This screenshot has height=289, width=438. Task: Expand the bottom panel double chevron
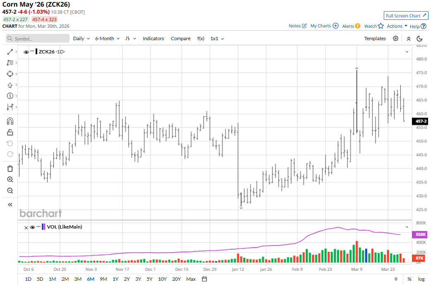pyautogui.click(x=396, y=279)
